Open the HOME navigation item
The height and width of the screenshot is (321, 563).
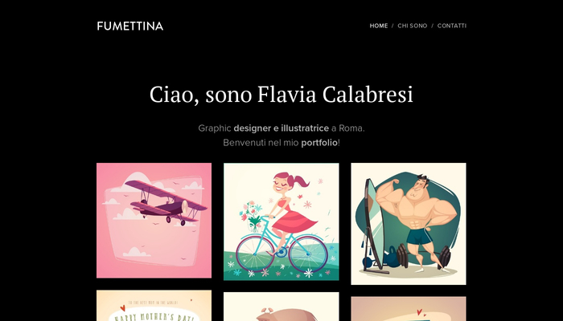(379, 26)
